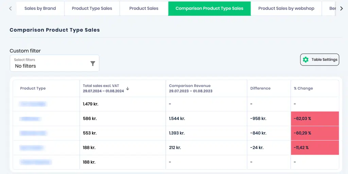Select the Comparison Product Type Sales tab
The width and height of the screenshot is (348, 174).
209,8
